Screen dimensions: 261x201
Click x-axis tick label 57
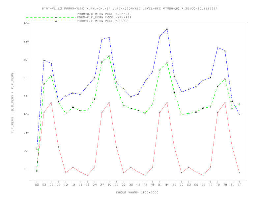(x=174, y=185)
